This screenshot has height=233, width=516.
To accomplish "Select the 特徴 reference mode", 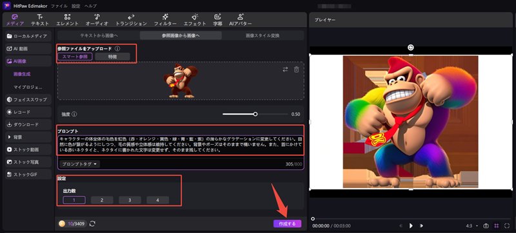I will tap(112, 57).
